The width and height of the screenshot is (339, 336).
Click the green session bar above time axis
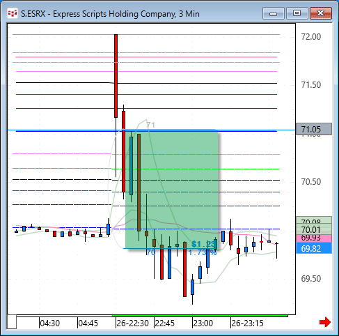pyautogui.click(x=200, y=316)
